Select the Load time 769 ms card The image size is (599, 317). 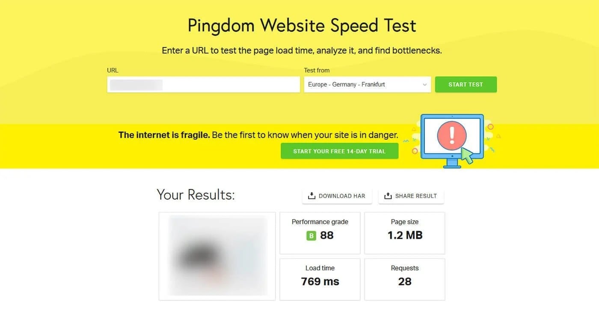(x=320, y=279)
